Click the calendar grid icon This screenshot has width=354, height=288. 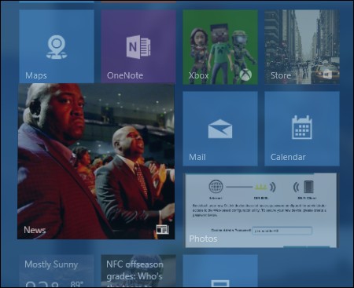click(x=302, y=127)
